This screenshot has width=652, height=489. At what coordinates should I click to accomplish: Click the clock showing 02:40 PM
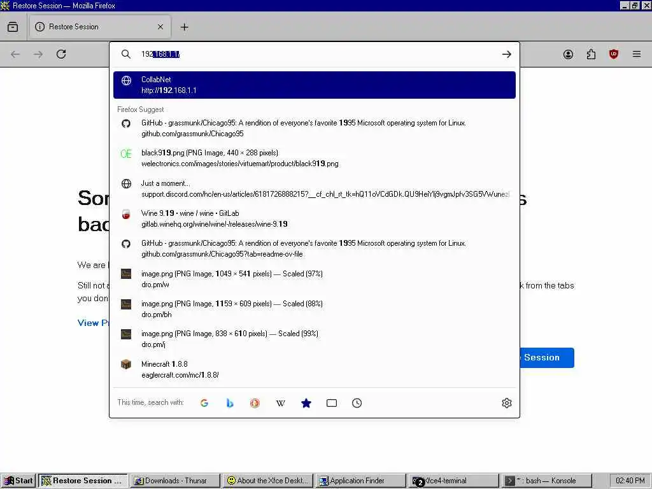(630, 481)
